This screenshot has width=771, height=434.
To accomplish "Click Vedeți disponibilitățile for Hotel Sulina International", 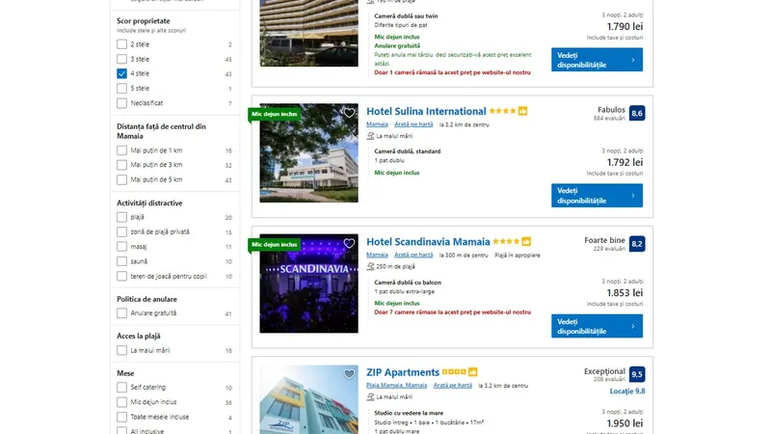I will [x=597, y=196].
